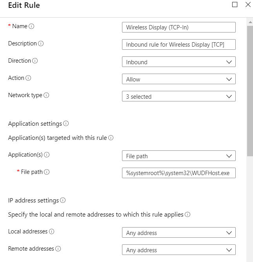Viewport: 253px width, 262px height.
Task: Open the Direction dropdown set to Inbound
Action: [x=179, y=62]
